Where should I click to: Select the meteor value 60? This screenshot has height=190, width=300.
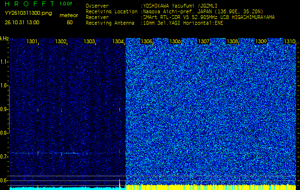coord(70,22)
